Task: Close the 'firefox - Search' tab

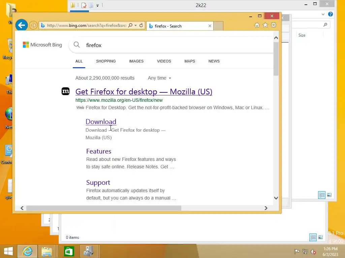Action: pyautogui.click(x=210, y=26)
